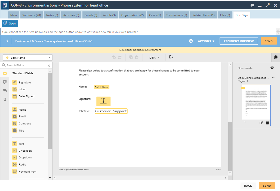This screenshot has width=280, height=191.
Task: Expand the ACTIONS menu
Action: click(206, 41)
